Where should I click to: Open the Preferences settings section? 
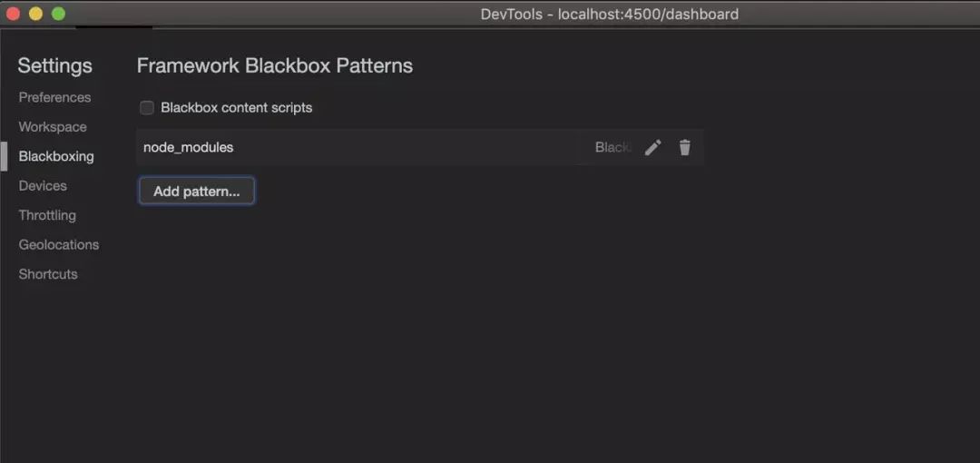54,98
